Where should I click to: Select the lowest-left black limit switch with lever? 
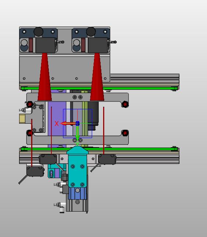tap(35, 171)
